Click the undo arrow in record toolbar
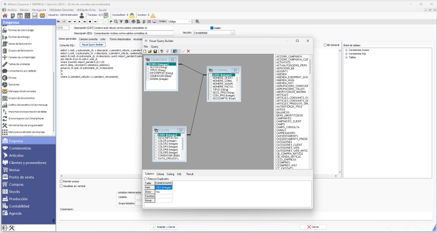This screenshot has width=437, height=233. pyautogui.click(x=59, y=22)
